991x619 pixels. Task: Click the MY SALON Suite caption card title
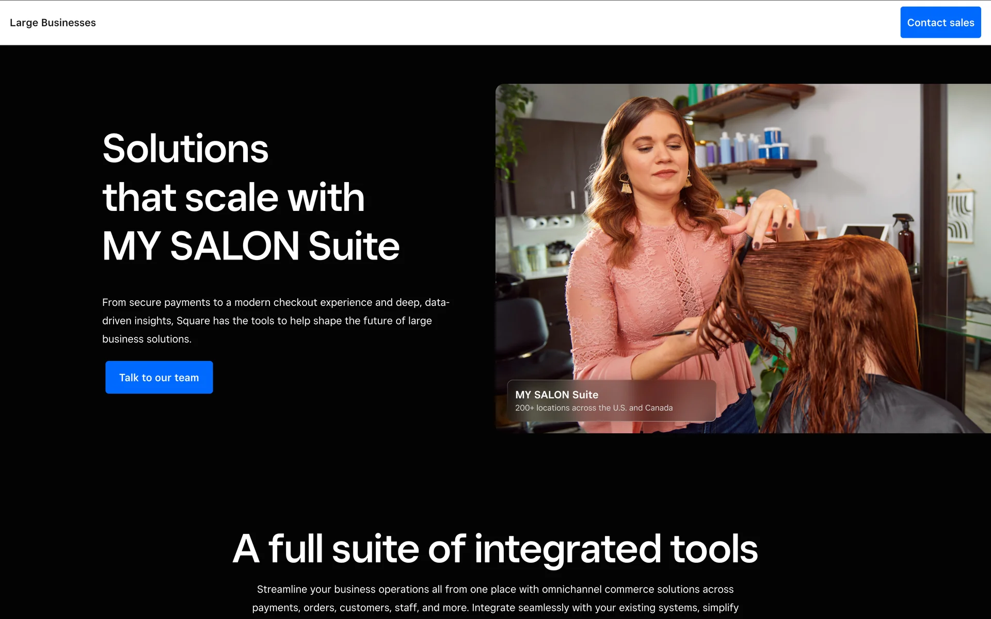556,395
